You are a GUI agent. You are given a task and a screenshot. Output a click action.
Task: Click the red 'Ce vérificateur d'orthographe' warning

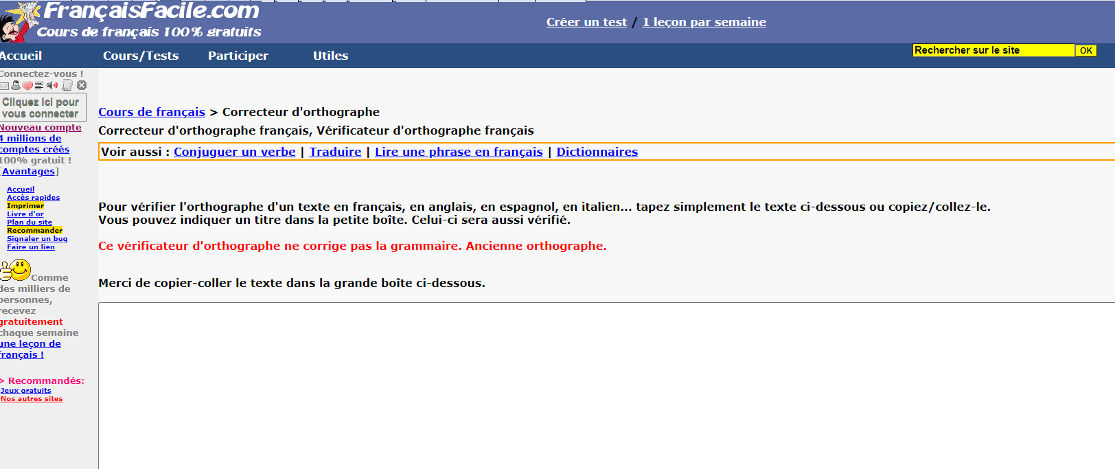352,246
